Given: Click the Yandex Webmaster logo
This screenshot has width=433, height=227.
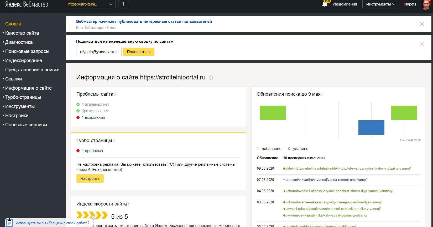Looking at the screenshot, I should [27, 4].
